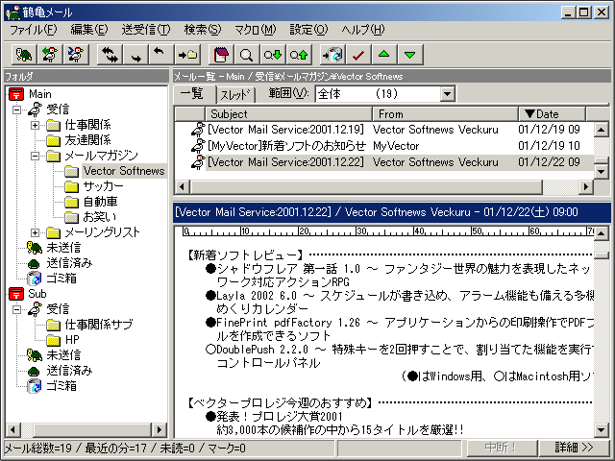The width and height of the screenshot is (615, 461).
Task: Click mail list vertical scrollbar up arrow
Action: (601, 130)
